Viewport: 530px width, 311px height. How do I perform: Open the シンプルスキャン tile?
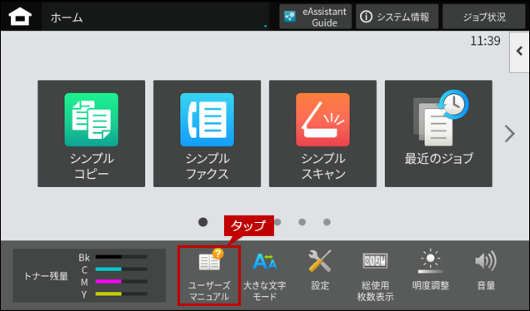[322, 134]
